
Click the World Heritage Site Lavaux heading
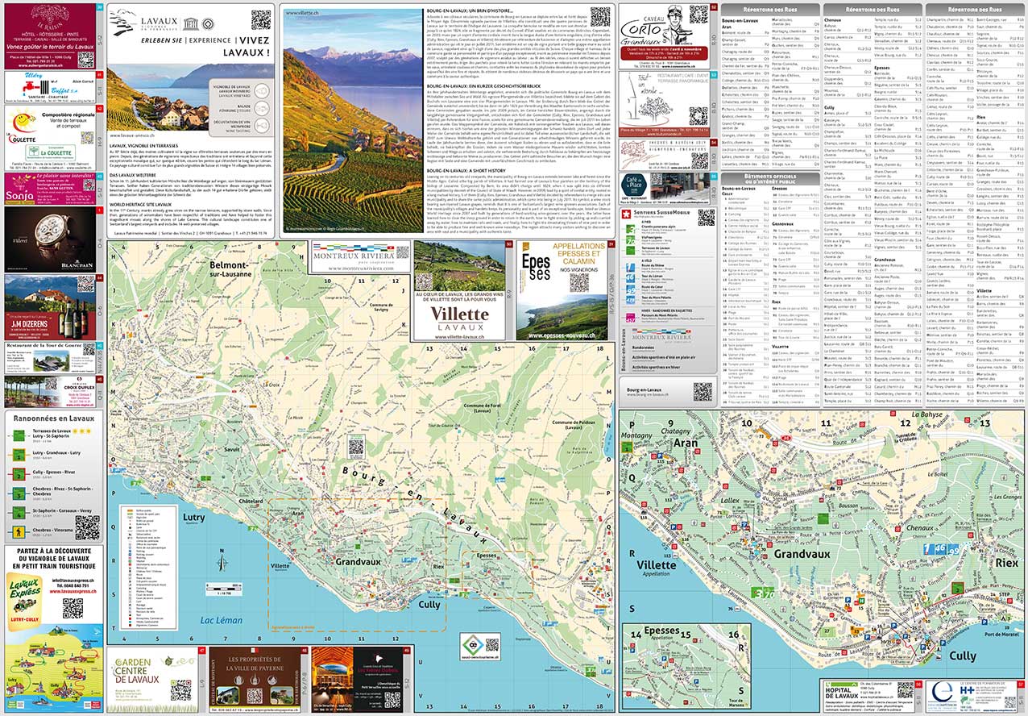pos(140,203)
